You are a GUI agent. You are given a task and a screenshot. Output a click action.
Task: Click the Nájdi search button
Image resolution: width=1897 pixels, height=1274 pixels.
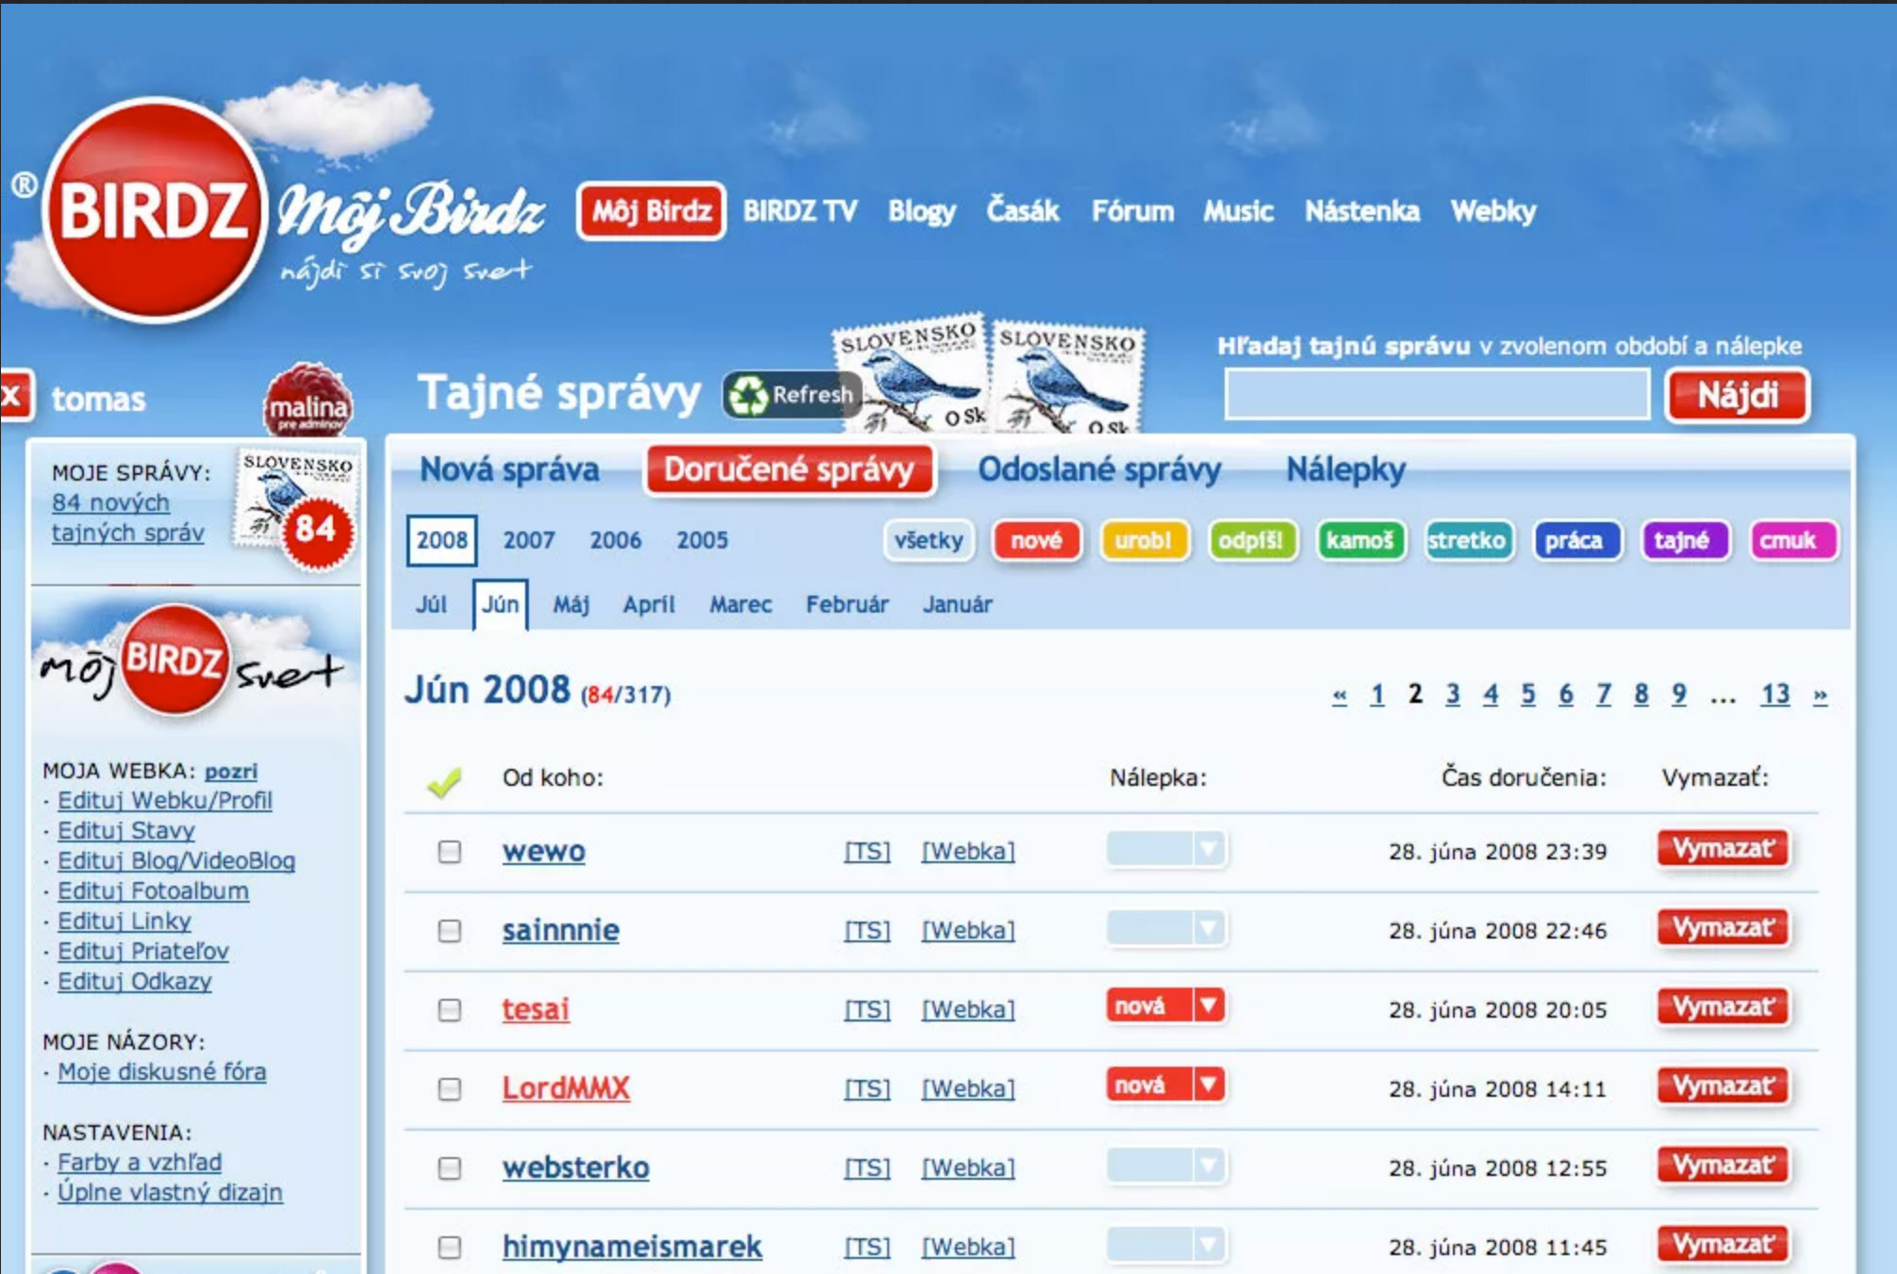1738,396
